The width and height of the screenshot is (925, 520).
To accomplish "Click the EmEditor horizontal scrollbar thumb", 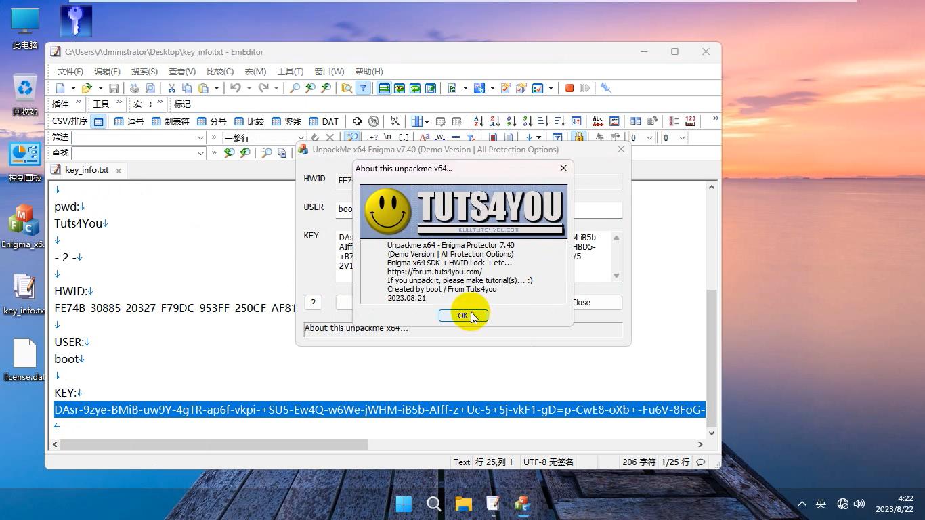I will point(214,444).
